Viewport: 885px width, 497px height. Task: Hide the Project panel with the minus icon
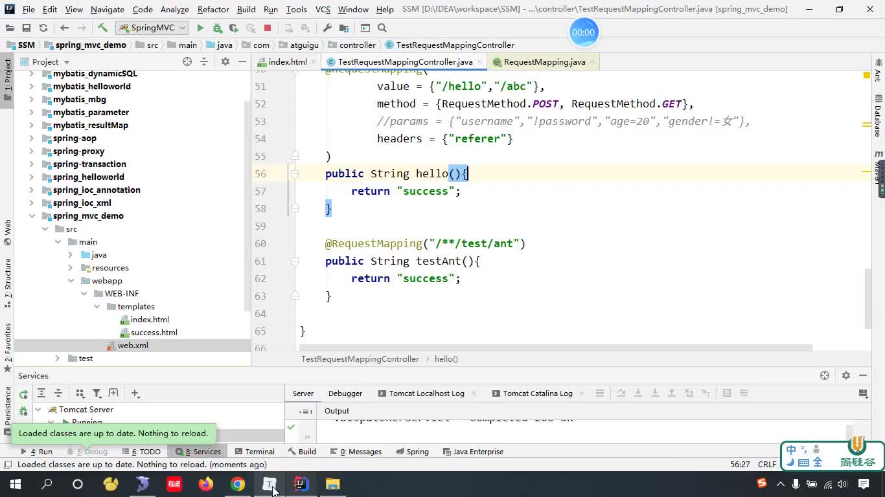tap(242, 61)
